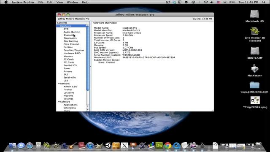Open GIMP in the Dock

coord(99,146)
